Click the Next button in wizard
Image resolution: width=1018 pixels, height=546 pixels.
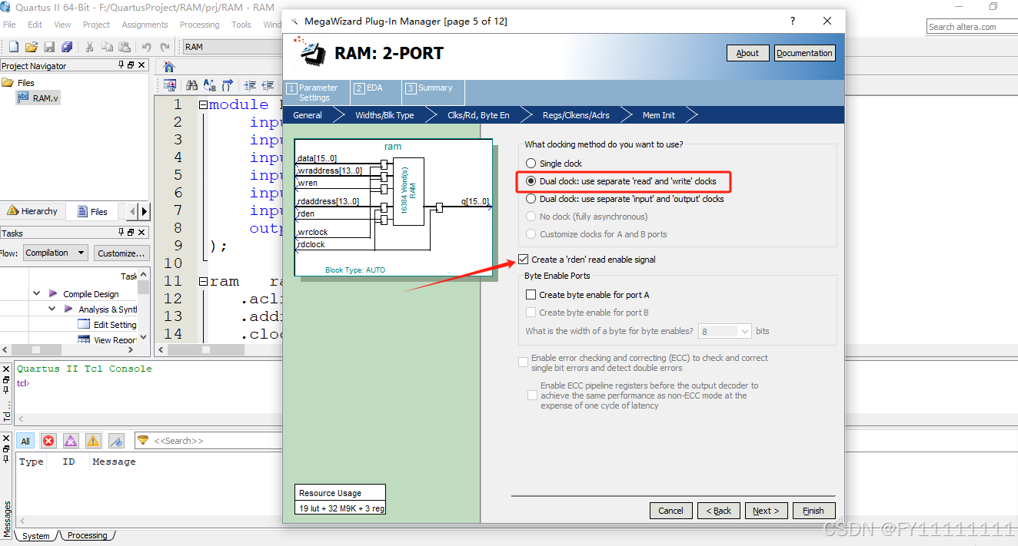point(766,511)
